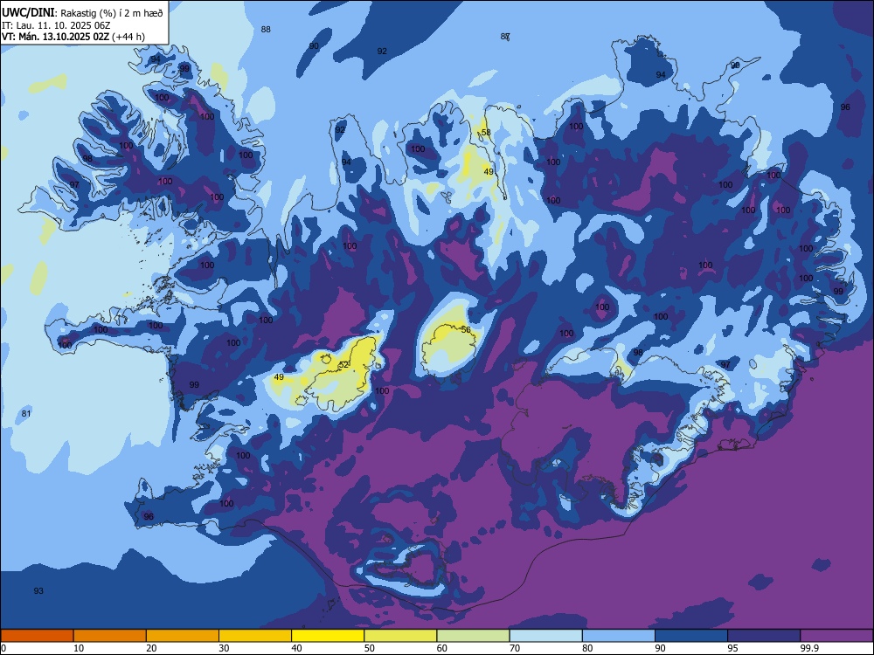874x655 pixels.
Task: Click the amber 30–40 legend swatch
Action: [255, 636]
